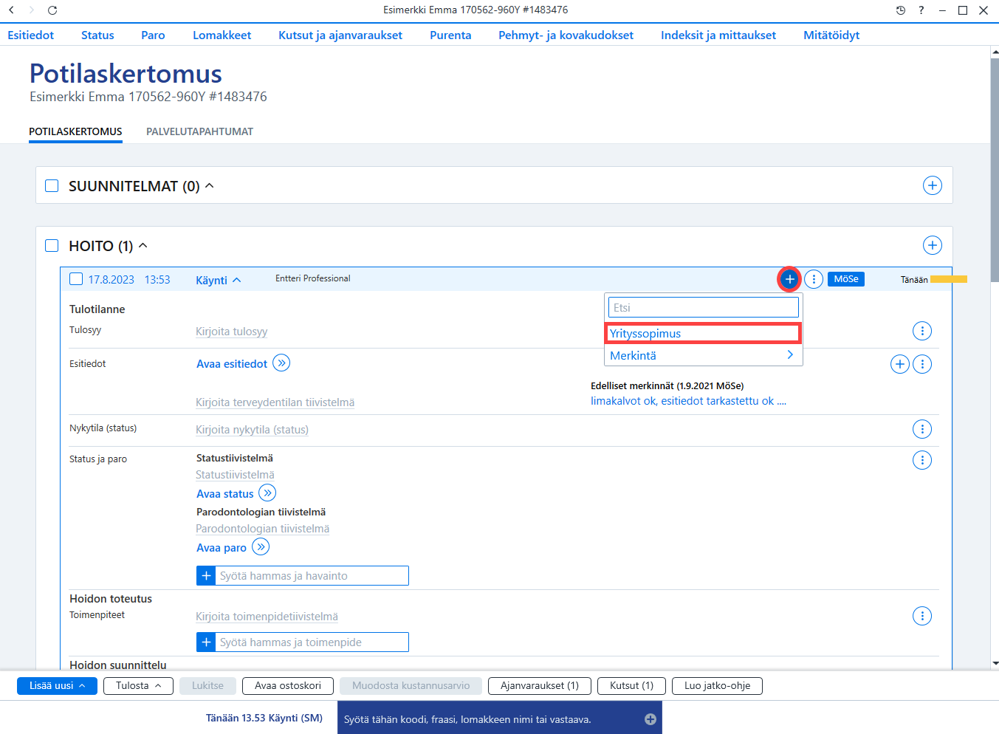
Task: Click Parodontologian tiivistelmä field
Action: (x=263, y=529)
